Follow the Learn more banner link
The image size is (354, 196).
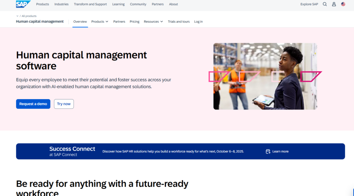[x=280, y=152]
